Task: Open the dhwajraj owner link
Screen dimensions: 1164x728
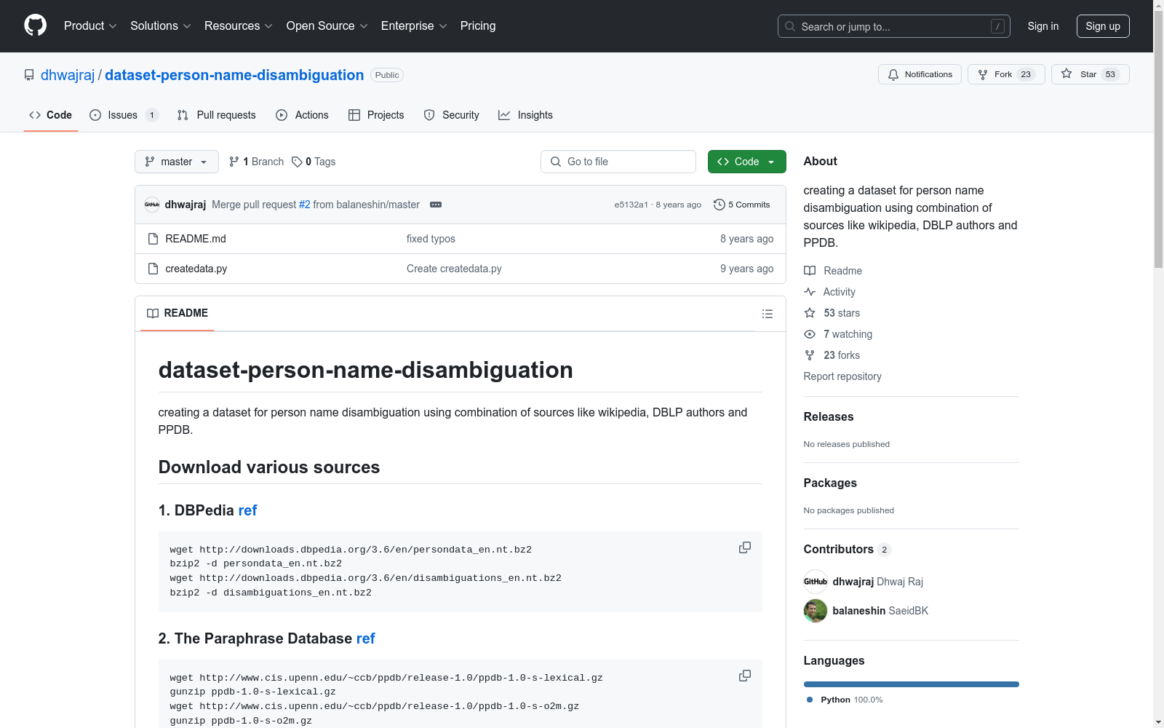Action: click(x=68, y=75)
